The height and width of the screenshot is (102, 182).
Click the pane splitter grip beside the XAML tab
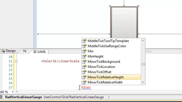tap(149, 51)
